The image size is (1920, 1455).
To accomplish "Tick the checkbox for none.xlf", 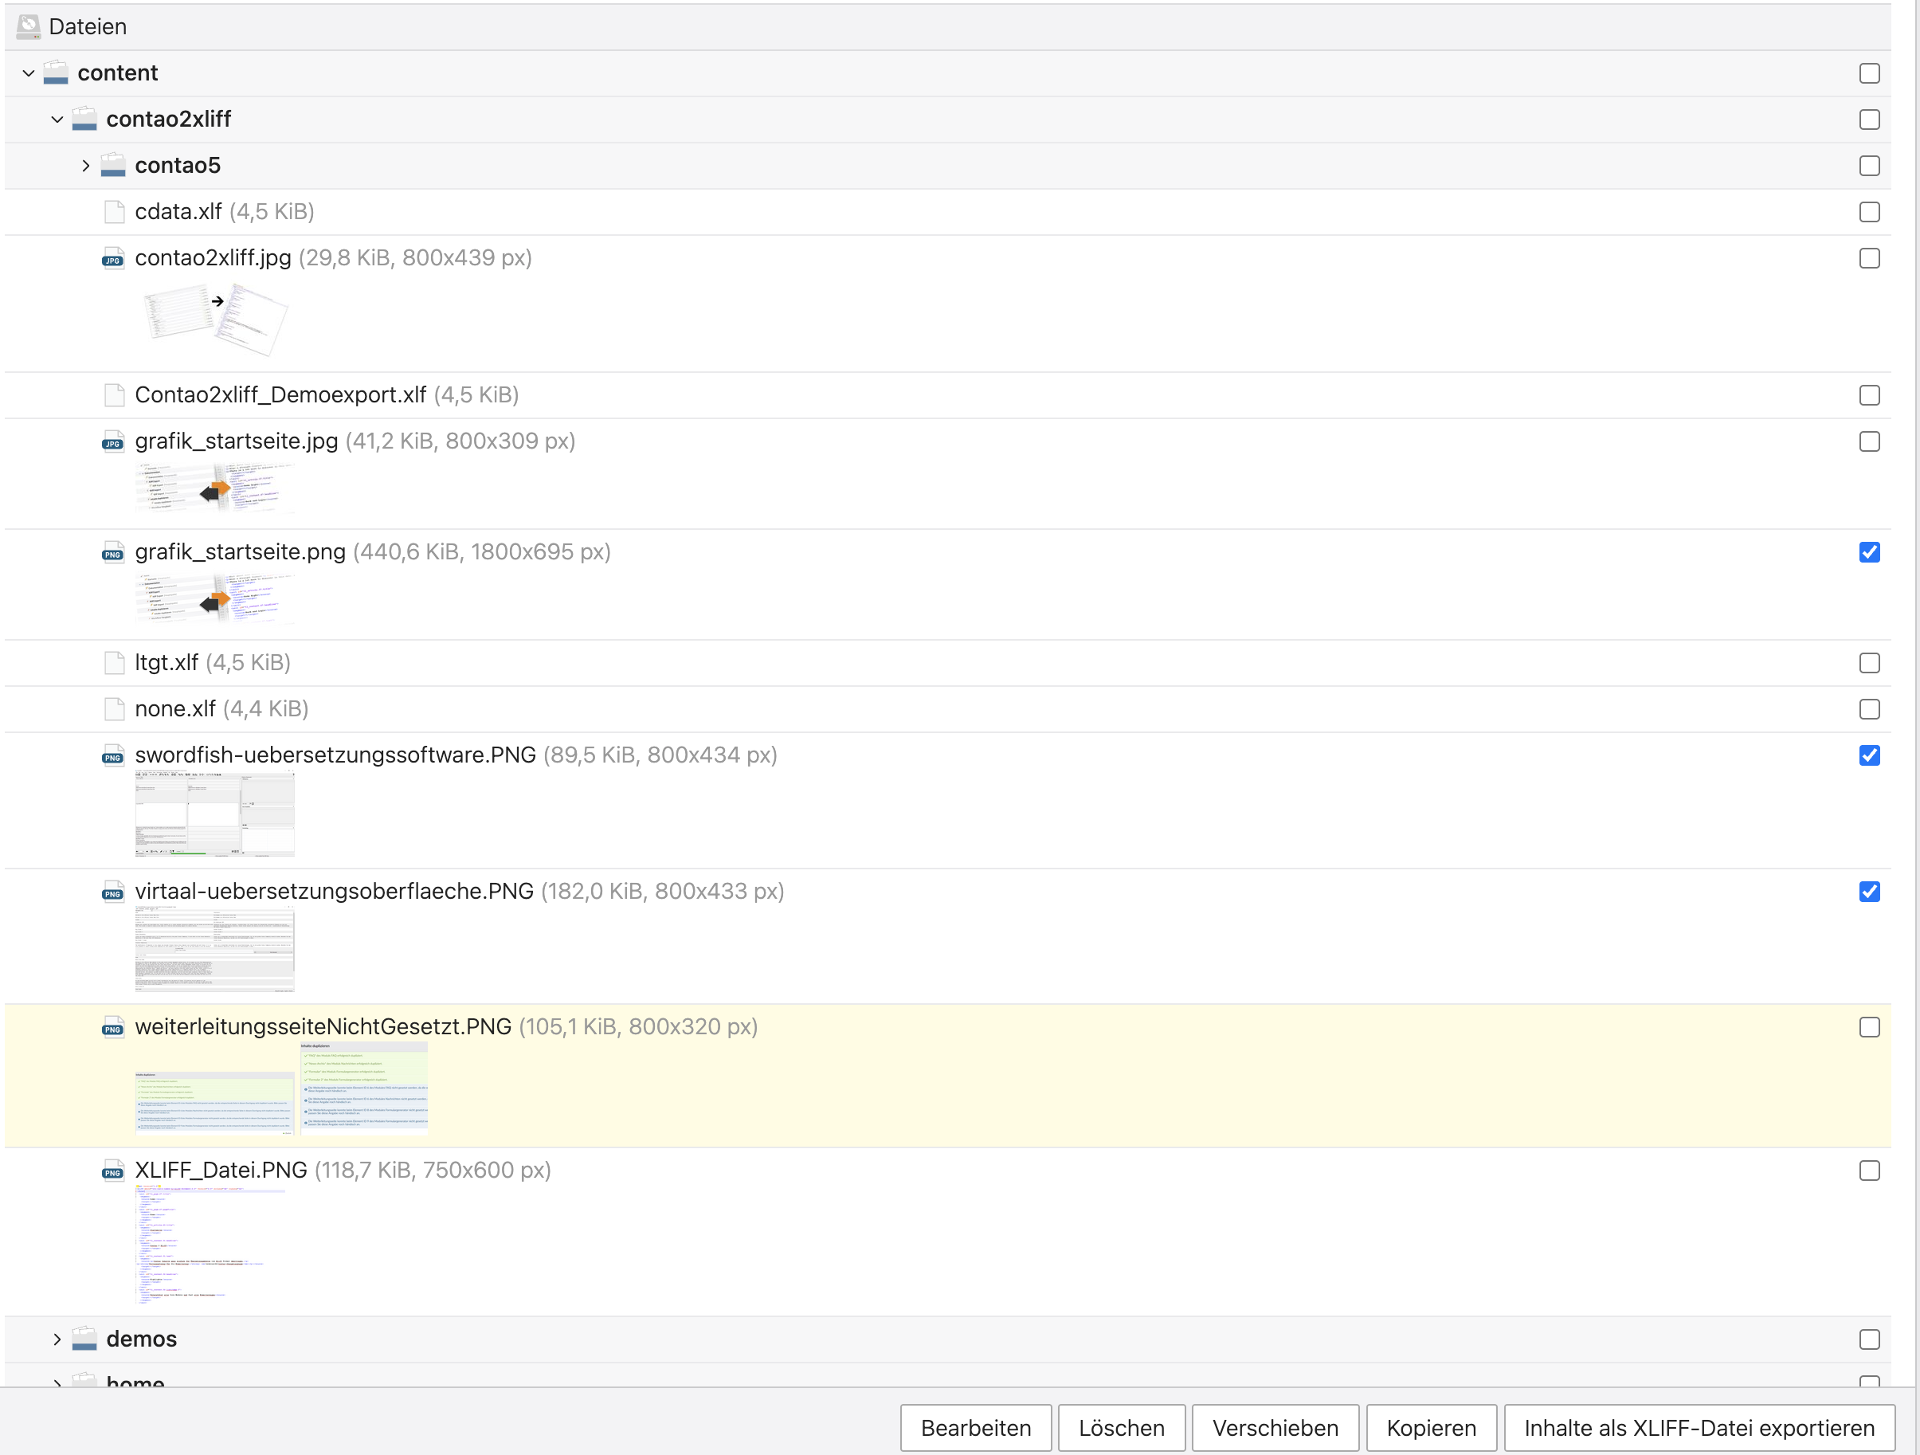I will [1869, 709].
